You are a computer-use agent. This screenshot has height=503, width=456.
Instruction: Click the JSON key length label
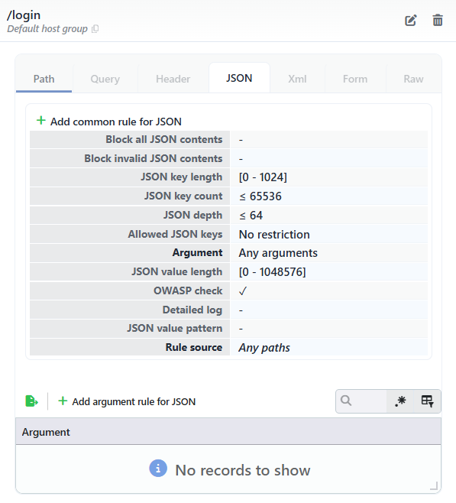tap(181, 177)
